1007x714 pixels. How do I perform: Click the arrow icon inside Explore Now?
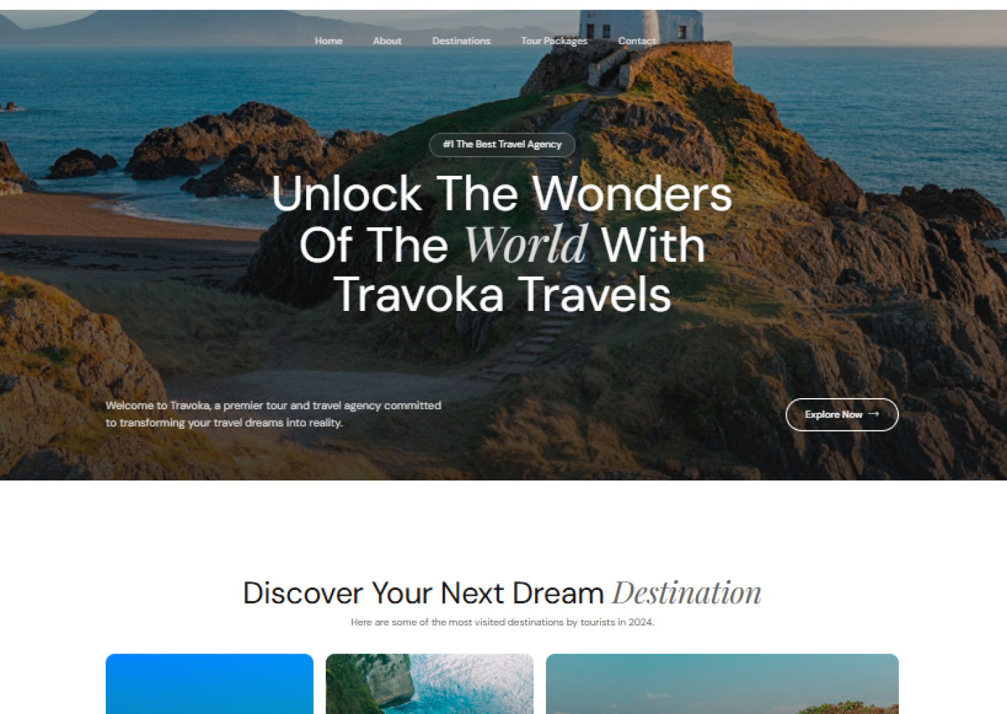(874, 414)
